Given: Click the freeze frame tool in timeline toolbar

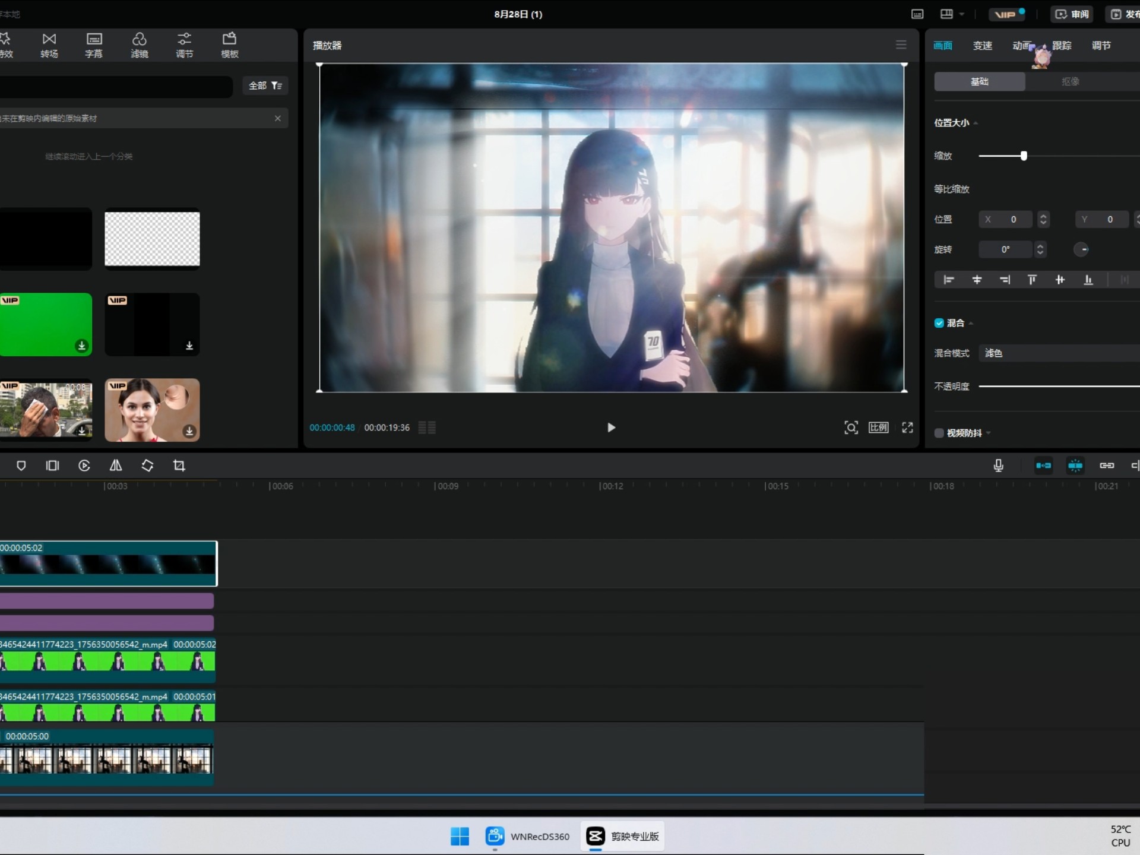Looking at the screenshot, I should 53,465.
